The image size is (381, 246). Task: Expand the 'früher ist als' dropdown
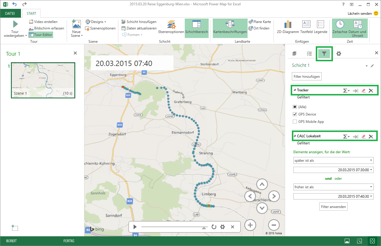click(x=333, y=187)
